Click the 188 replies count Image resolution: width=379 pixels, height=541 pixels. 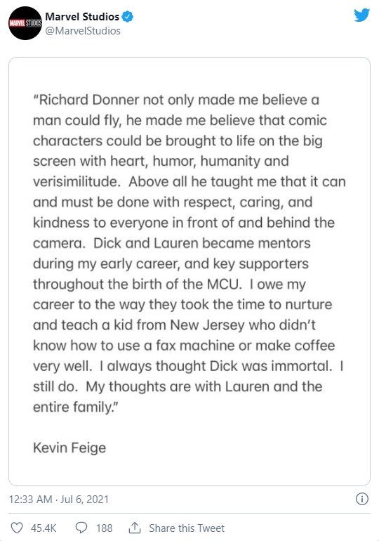click(x=104, y=528)
